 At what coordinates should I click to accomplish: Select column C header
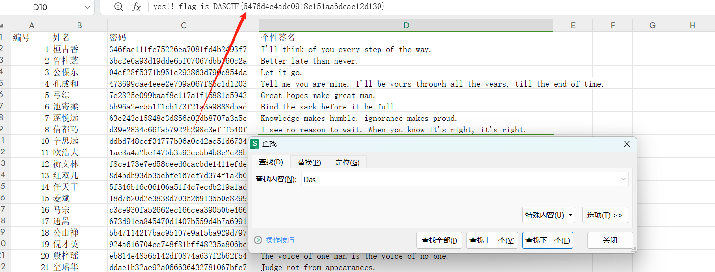pos(183,26)
